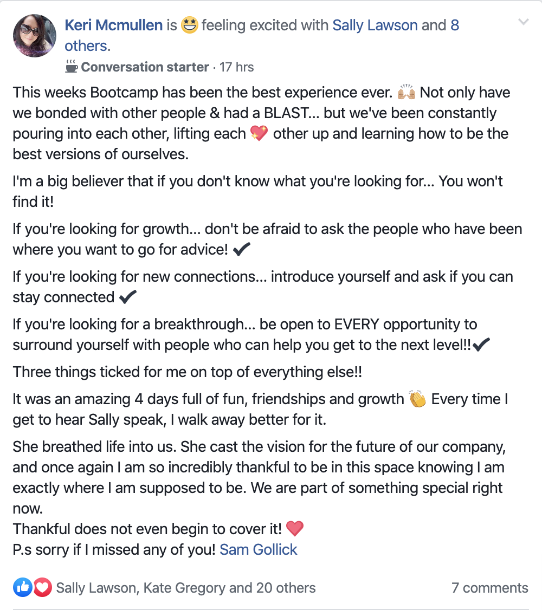Open the tagged Sally Lawson profile link
Image resolution: width=542 pixels, height=610 pixels.
click(375, 25)
